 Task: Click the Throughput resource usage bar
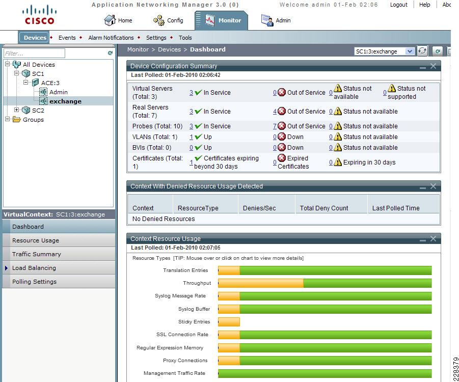coord(325,283)
